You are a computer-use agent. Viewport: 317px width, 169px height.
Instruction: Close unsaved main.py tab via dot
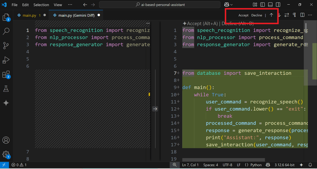tap(45, 15)
